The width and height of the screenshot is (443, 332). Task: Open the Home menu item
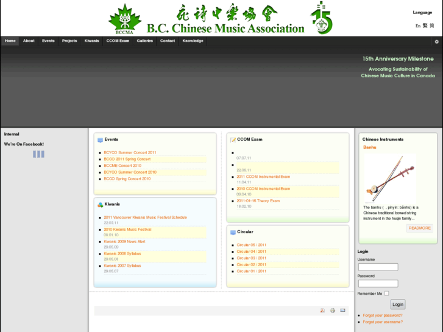click(x=10, y=41)
